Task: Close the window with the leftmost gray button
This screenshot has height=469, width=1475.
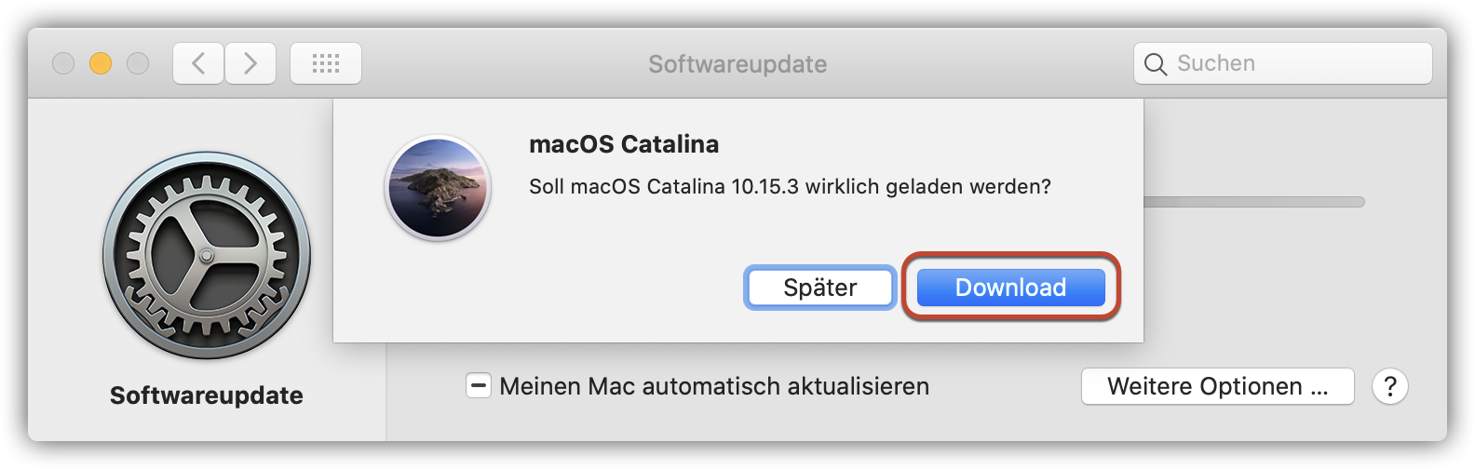Action: pos(63,63)
